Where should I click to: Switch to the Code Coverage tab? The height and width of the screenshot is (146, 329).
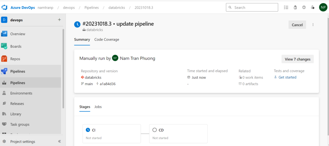point(107,39)
